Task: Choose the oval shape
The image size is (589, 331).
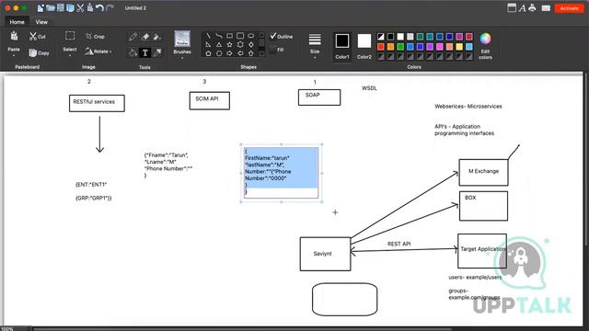Action: click(x=251, y=36)
